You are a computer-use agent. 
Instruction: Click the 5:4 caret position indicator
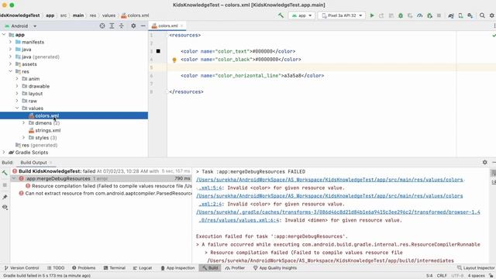[x=429, y=276]
